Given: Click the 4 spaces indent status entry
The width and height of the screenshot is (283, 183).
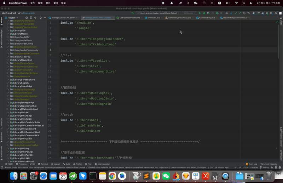Looking at the screenshot, I should coord(254,167).
